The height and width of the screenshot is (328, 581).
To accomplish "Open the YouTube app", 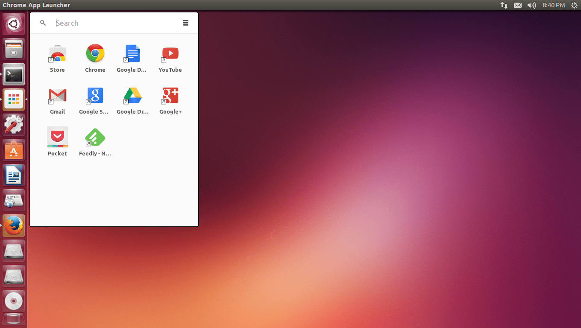I will click(x=170, y=54).
